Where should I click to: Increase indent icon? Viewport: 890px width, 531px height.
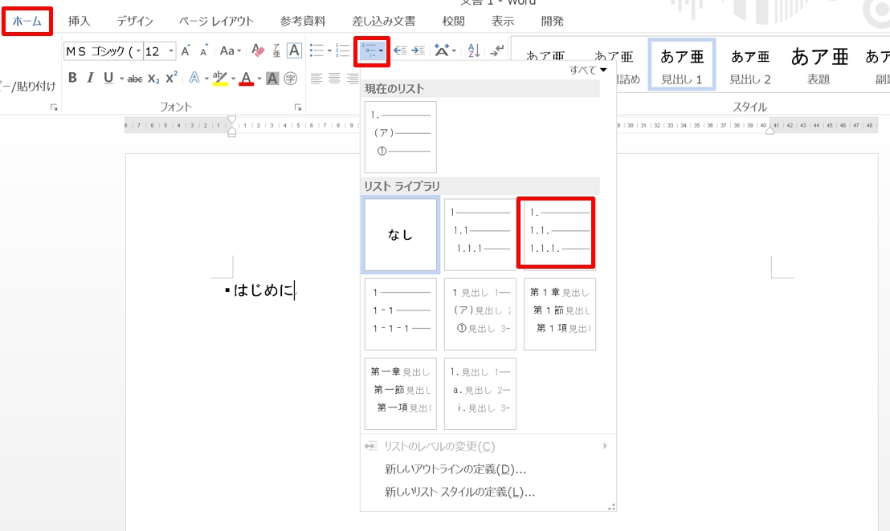(x=418, y=51)
